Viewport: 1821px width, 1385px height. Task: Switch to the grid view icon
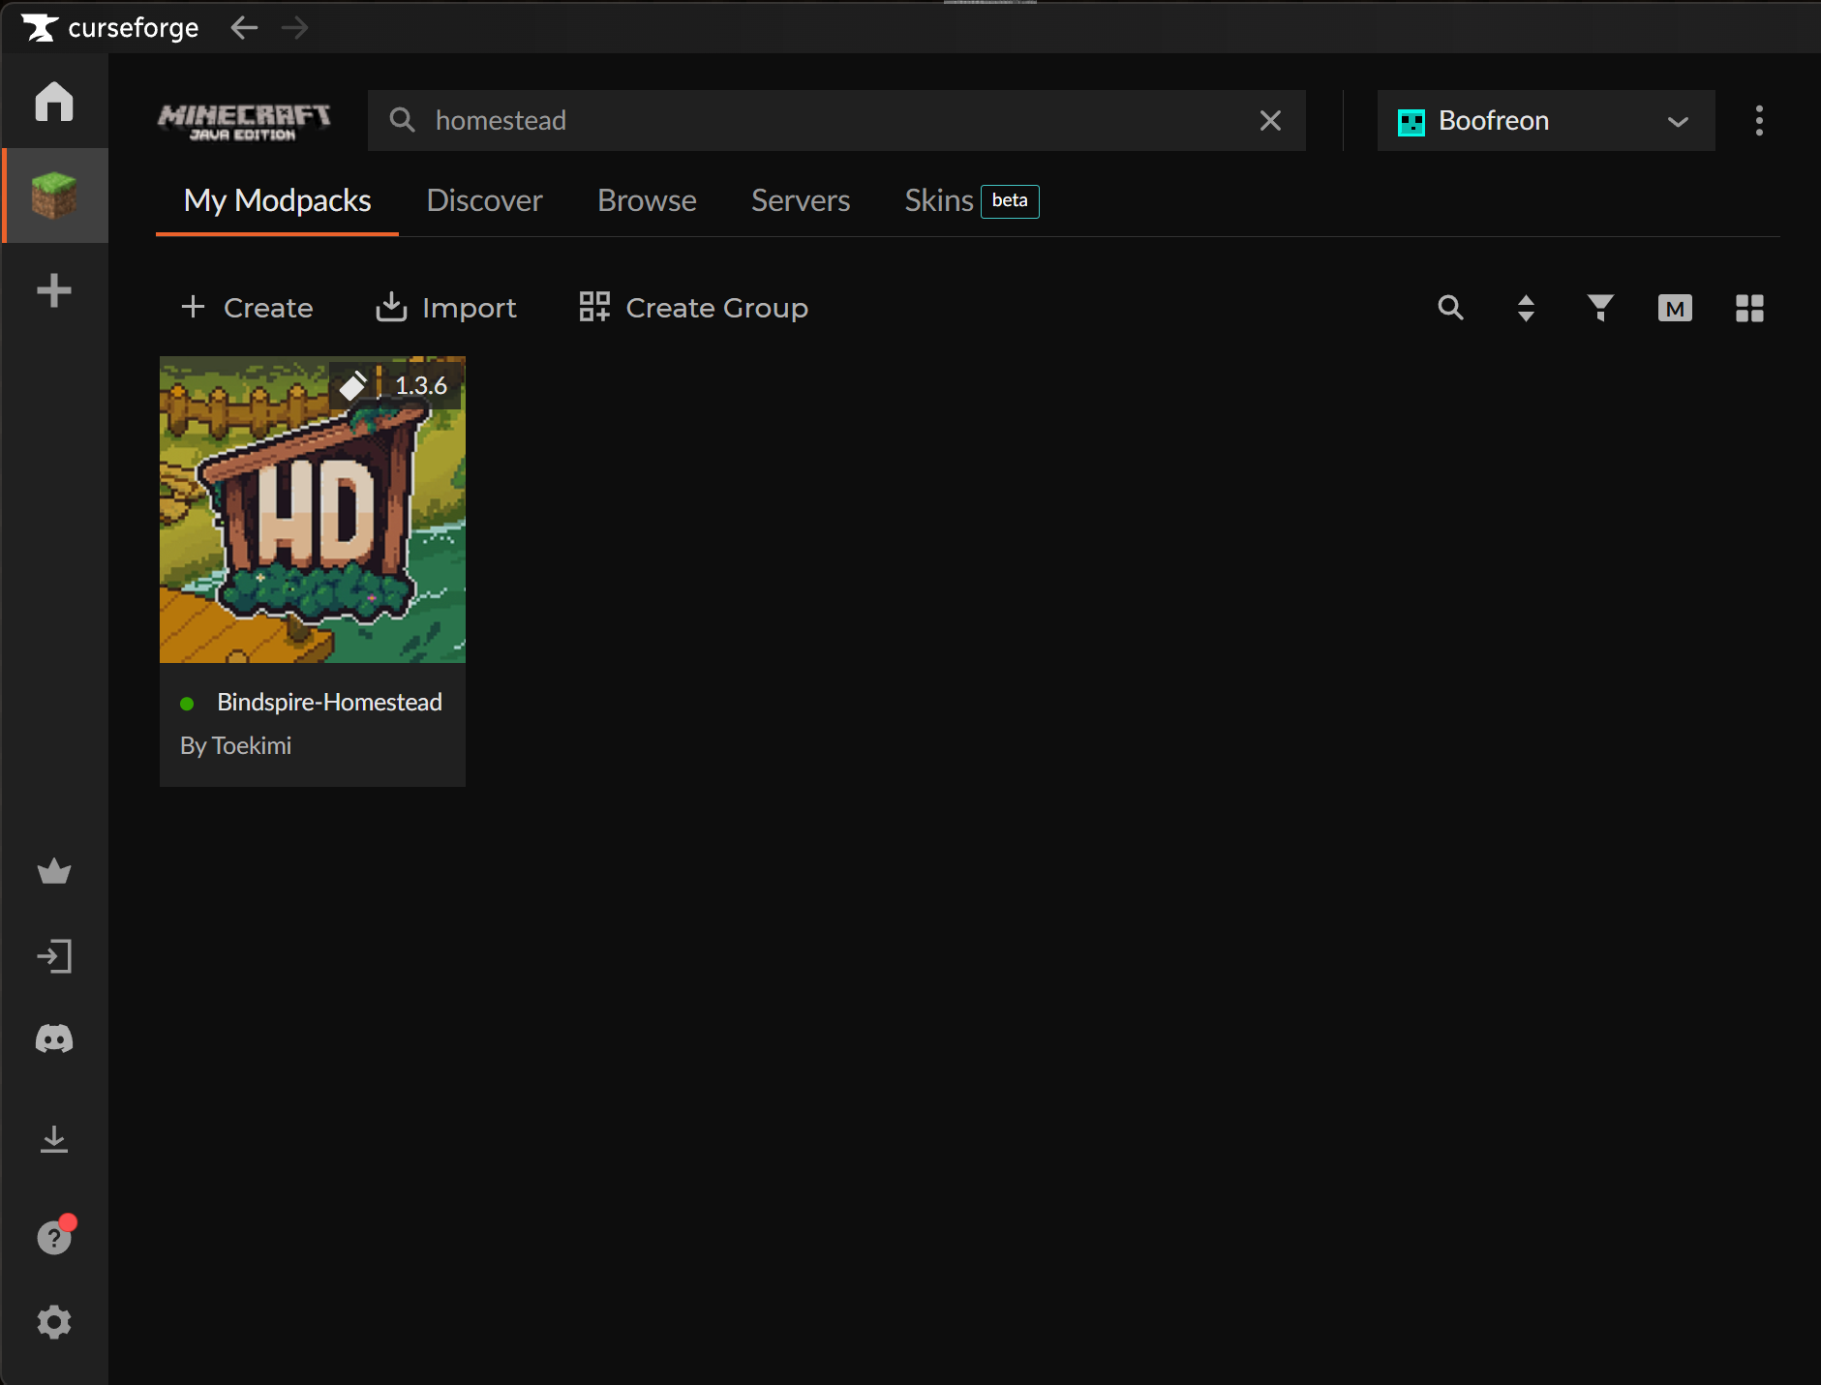point(1749,308)
